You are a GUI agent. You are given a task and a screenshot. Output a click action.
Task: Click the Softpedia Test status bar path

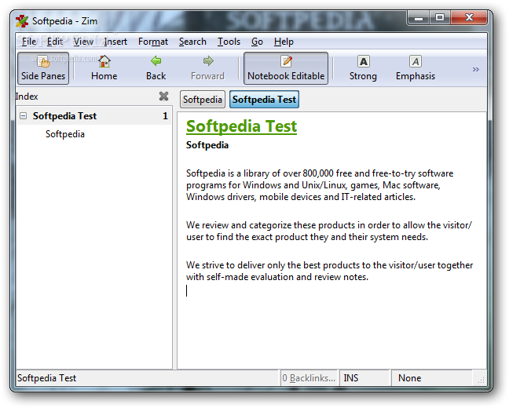46,378
